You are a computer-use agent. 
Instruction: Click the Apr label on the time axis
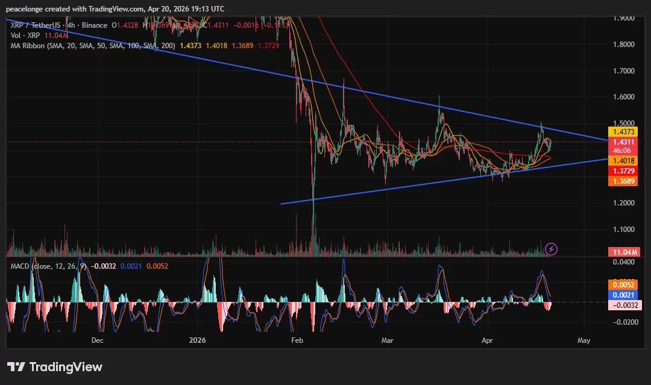click(487, 340)
